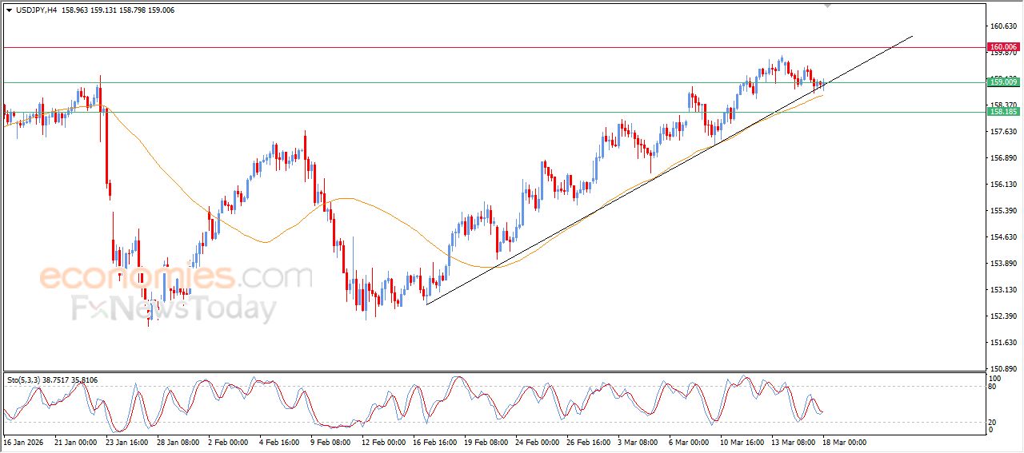Click the FxNewsToday watermark text

(x=174, y=308)
